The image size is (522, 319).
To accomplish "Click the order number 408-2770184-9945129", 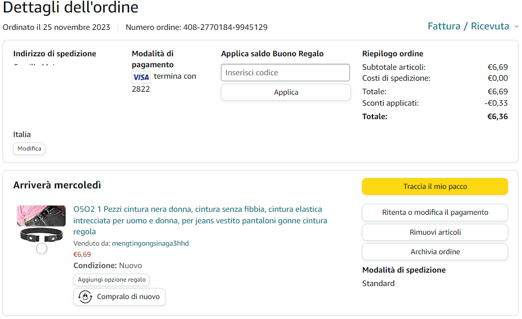I will 225,27.
